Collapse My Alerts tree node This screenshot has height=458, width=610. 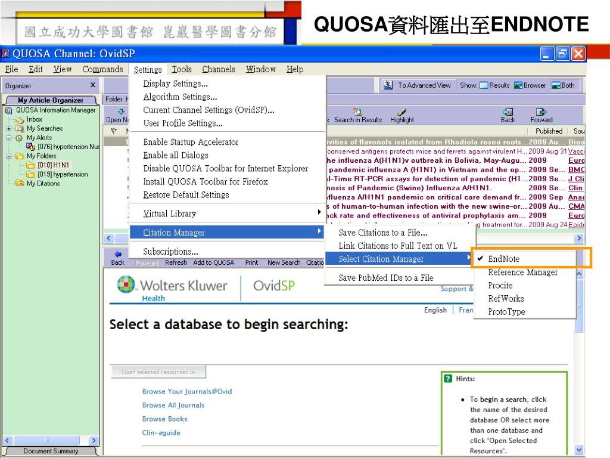(x=8, y=138)
